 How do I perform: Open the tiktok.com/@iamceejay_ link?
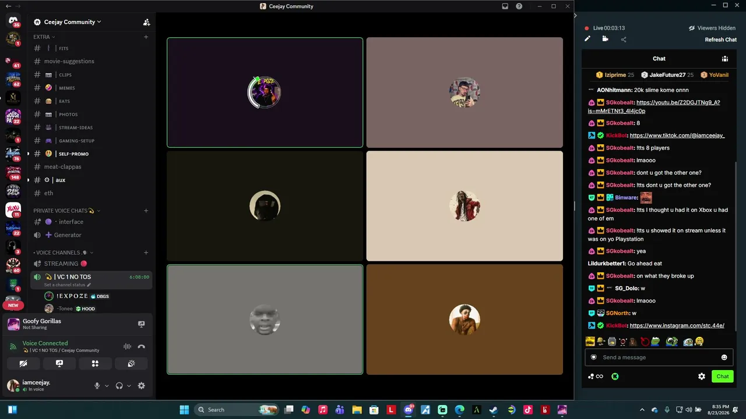[x=677, y=136]
